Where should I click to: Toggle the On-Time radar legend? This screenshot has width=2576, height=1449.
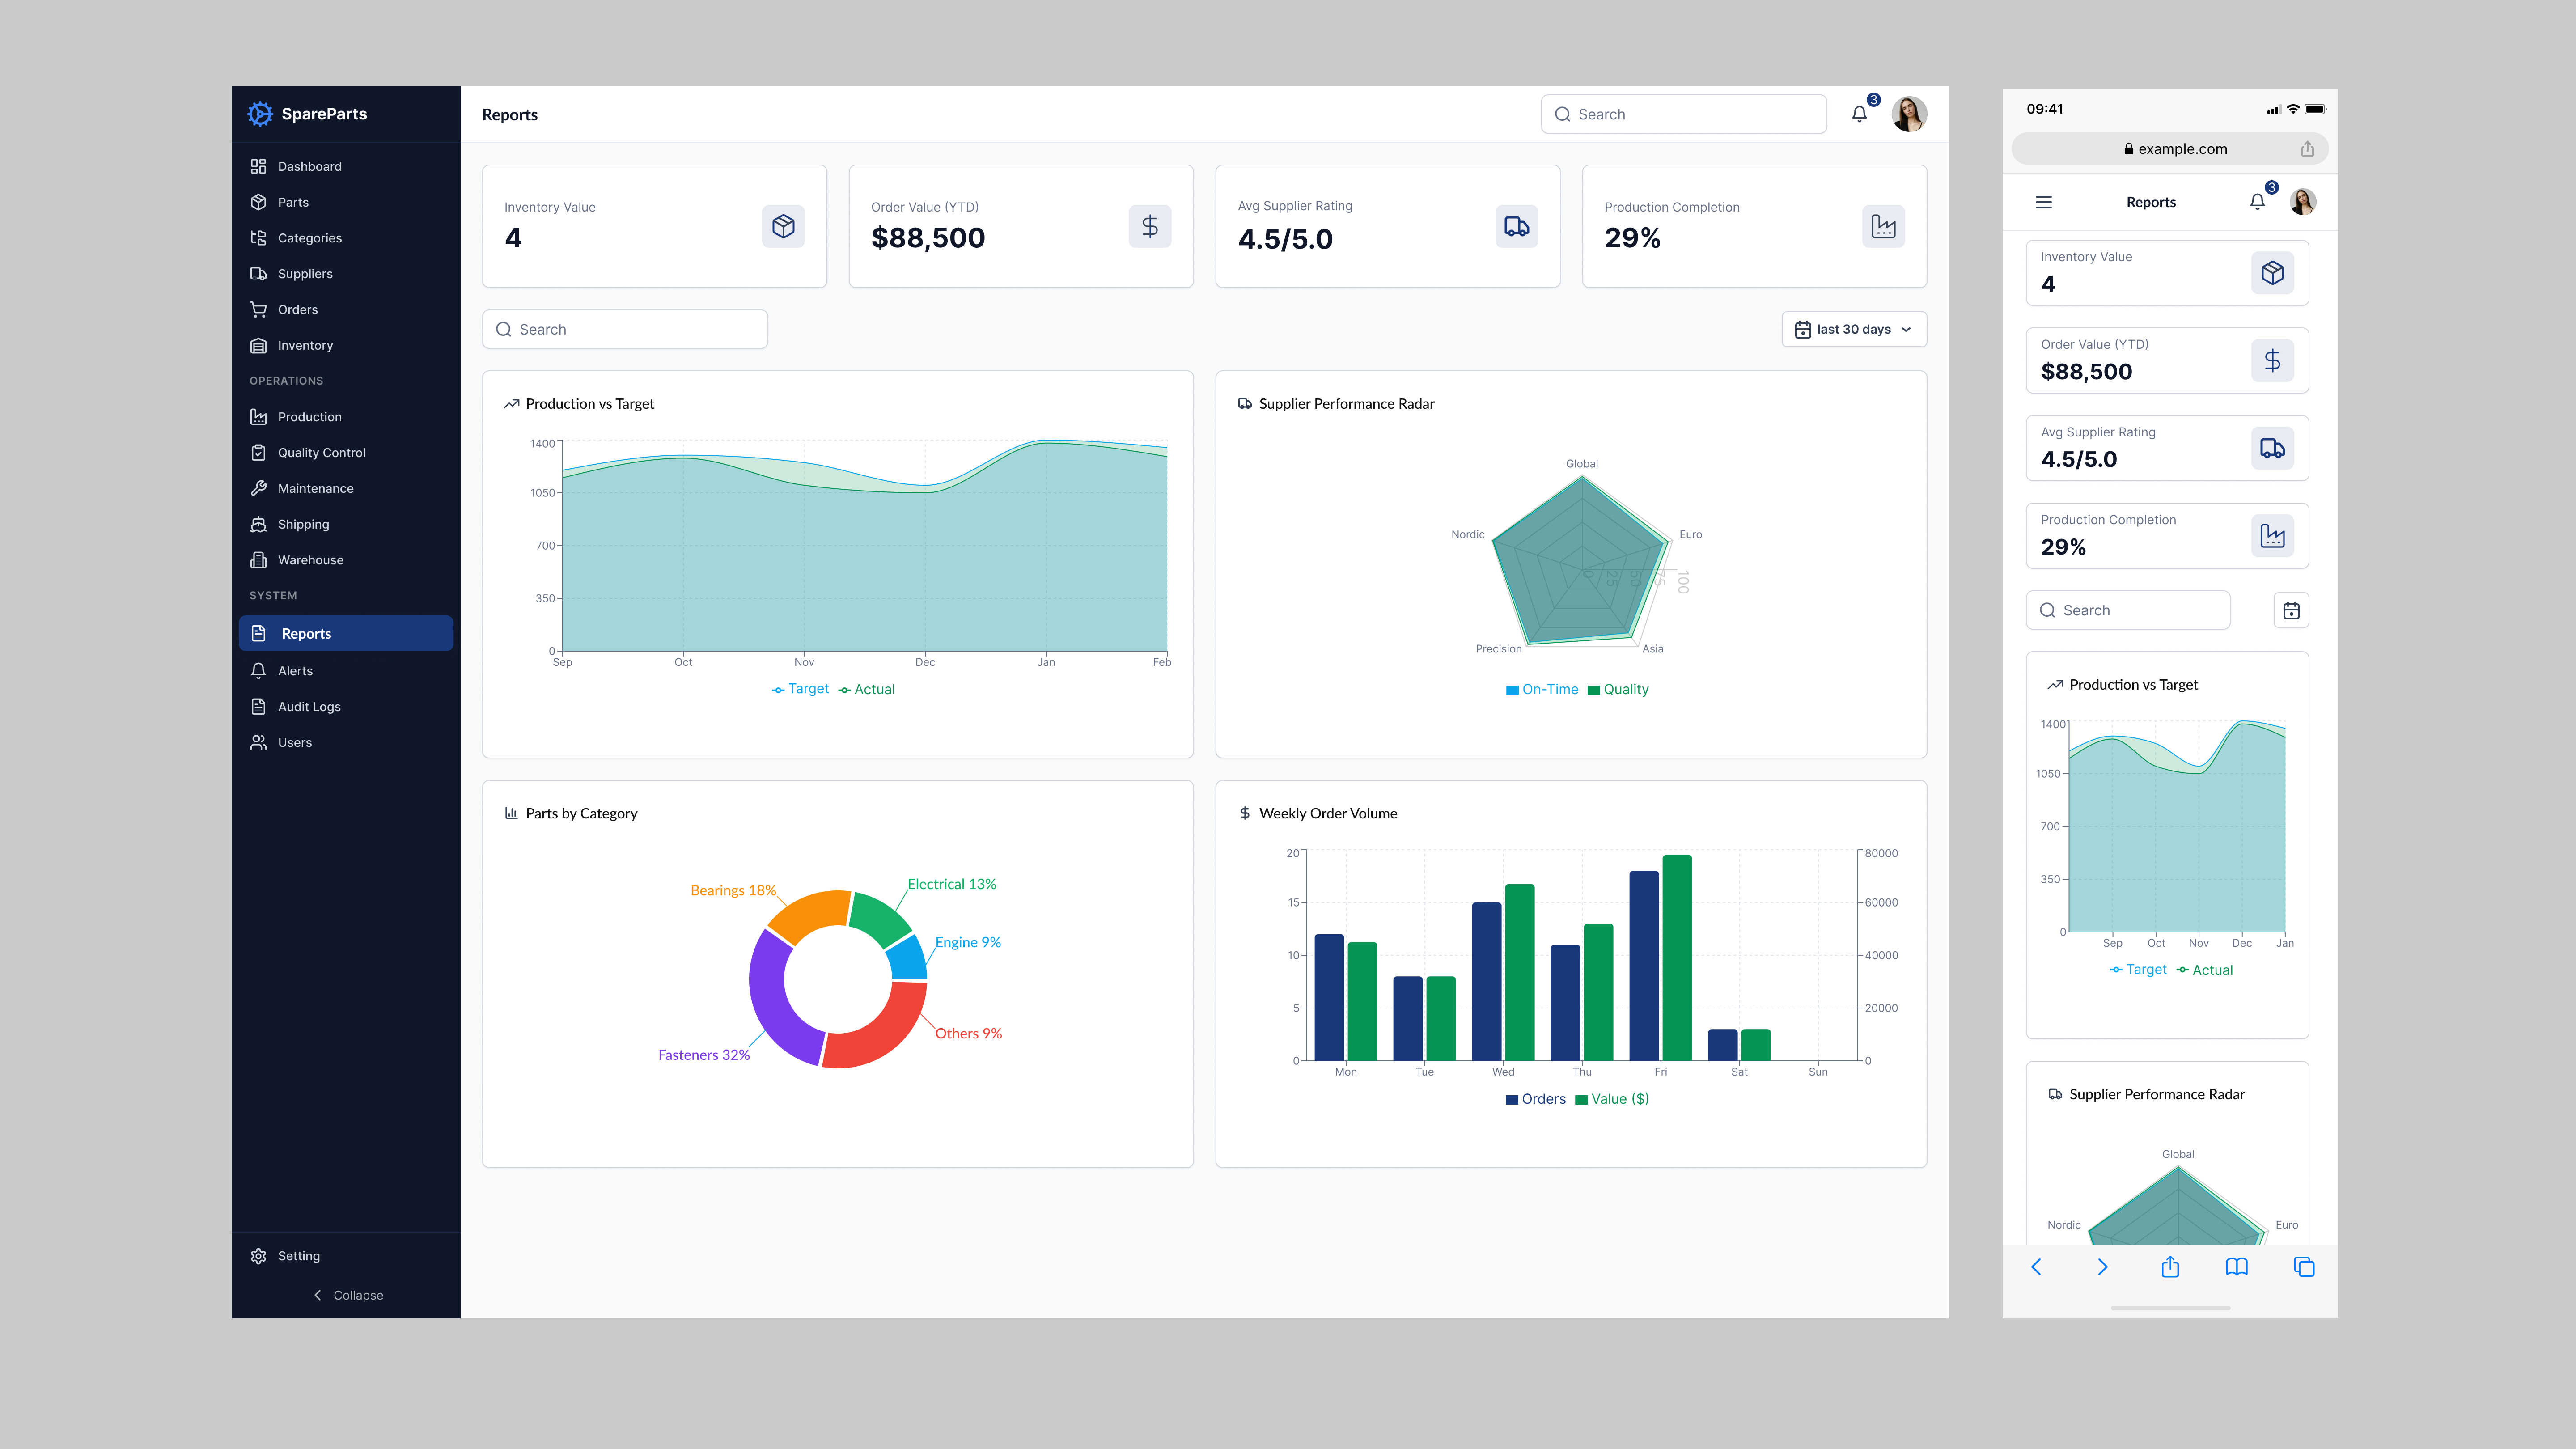coord(1542,689)
